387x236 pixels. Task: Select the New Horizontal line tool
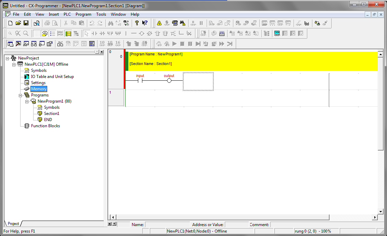coord(134,34)
